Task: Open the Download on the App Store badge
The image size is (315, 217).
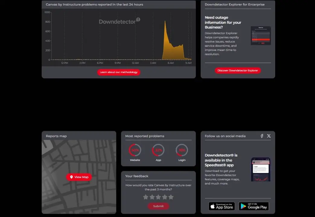Action: pyautogui.click(x=222, y=206)
